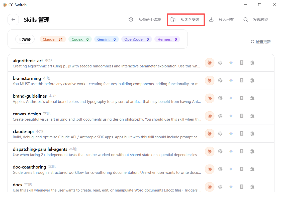
Task: Select the docx skill name
Action: pyautogui.click(x=18, y=185)
